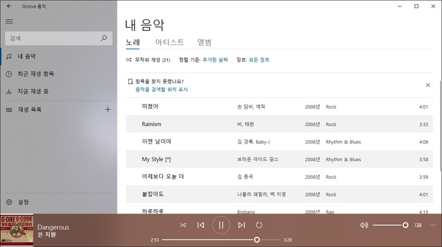This screenshot has width=442, height=247.
Task: Open artist 브라운 아이드 걸스
Action: (x=258, y=159)
